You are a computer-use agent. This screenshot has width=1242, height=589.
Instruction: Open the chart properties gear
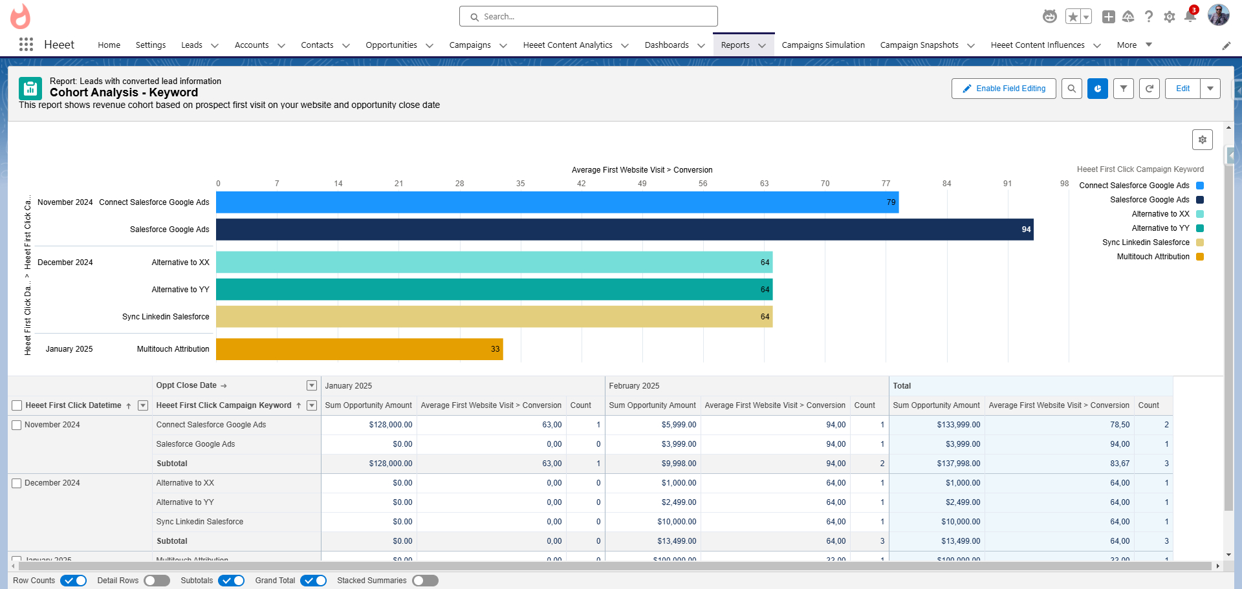(1203, 140)
